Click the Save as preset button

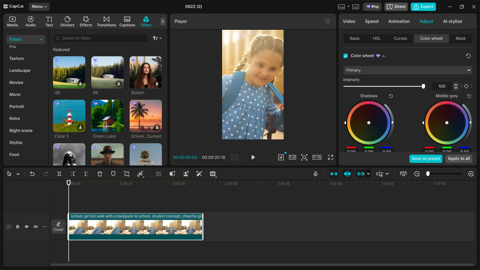tap(426, 158)
